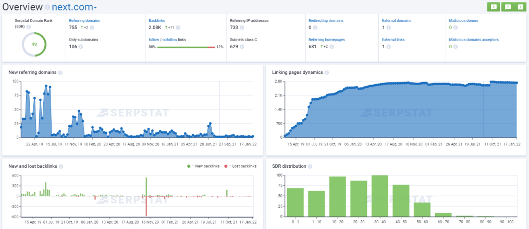The height and width of the screenshot is (229, 529).
Task: Click the New referring domains chart title
Action: (x=32, y=72)
